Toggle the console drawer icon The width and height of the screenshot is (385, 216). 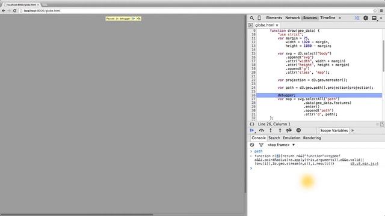coord(357,18)
